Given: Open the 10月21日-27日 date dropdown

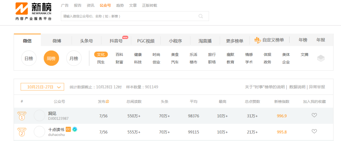Looking at the screenshot, I should click(x=42, y=87).
